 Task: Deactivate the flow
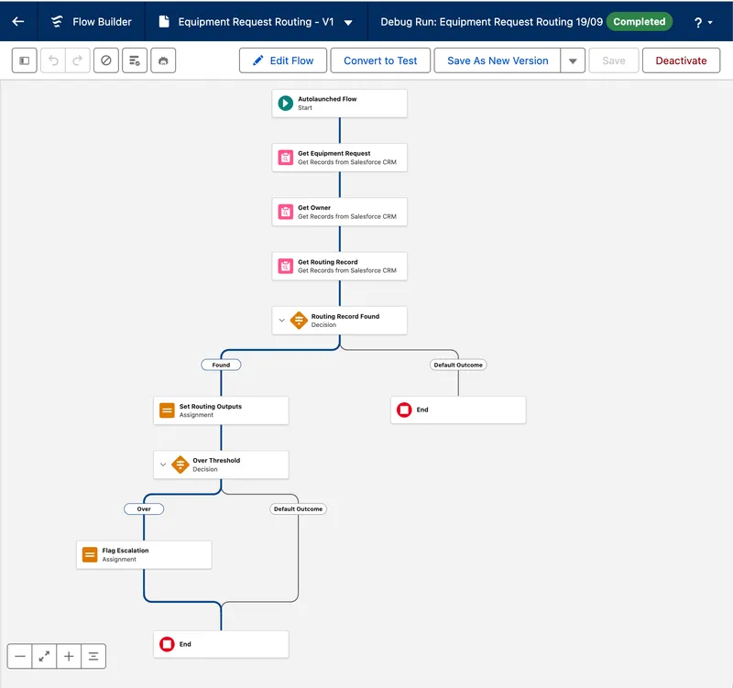(x=681, y=60)
